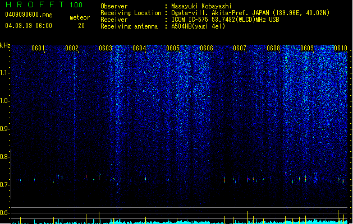
Task: Click the Observer field label
Action: [x=114, y=6]
